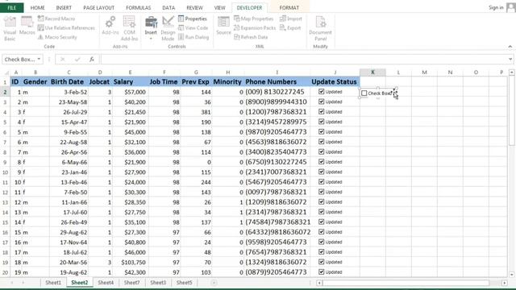Viewport: 516px width, 290px height.
Task: Open Expansion Packs
Action: click(x=255, y=28)
